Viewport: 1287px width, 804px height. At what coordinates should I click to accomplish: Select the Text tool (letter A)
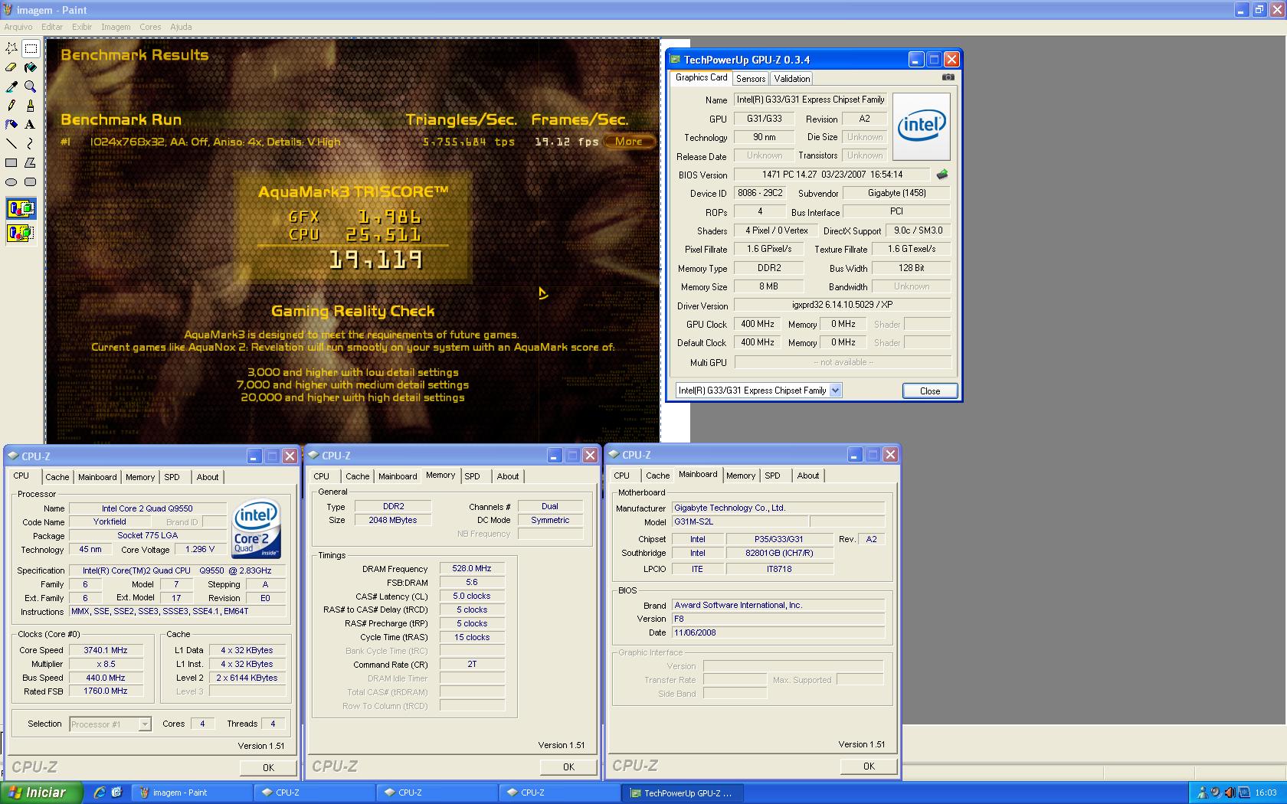pos(31,124)
